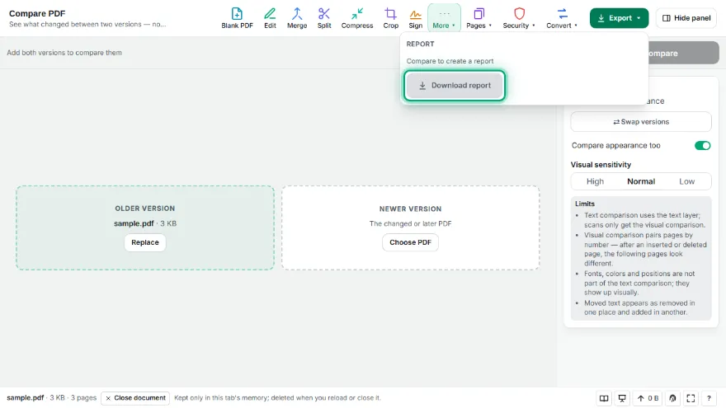
Task: Expand the Pages dropdown
Action: (x=478, y=18)
